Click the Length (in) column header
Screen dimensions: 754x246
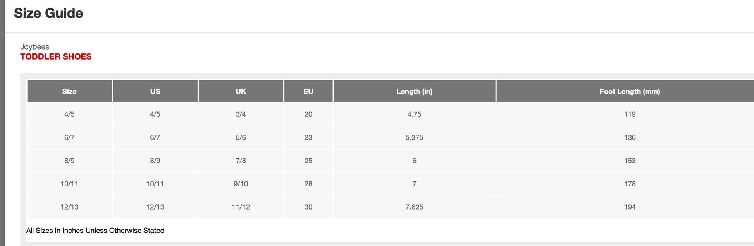(x=414, y=91)
